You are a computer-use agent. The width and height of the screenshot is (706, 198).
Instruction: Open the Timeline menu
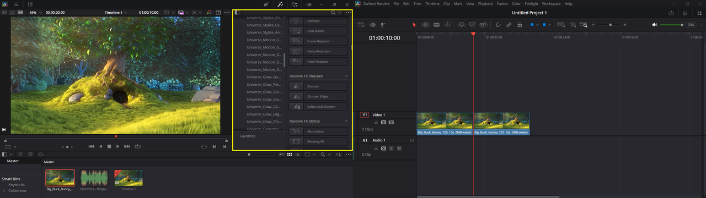432,4
